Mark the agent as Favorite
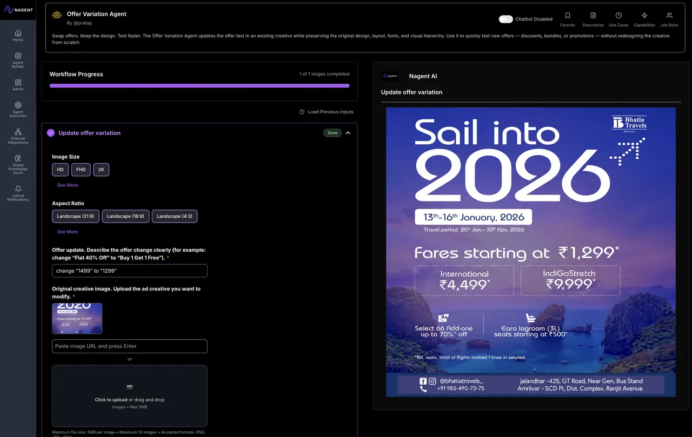 pyautogui.click(x=568, y=19)
